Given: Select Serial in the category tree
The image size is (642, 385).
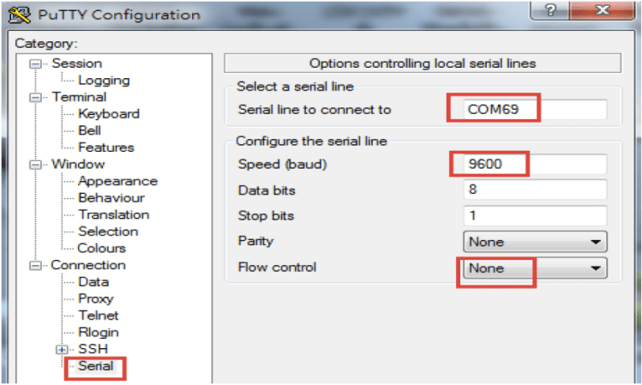Looking at the screenshot, I should click(x=95, y=366).
